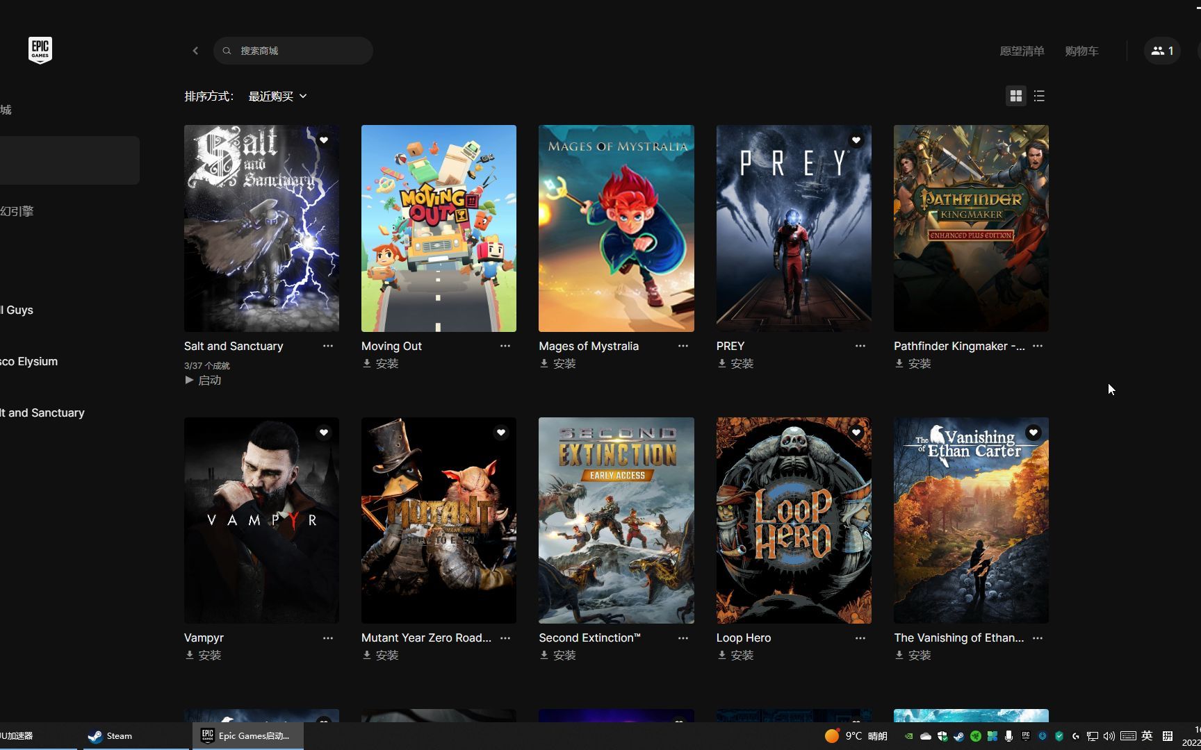Install Moving Out
This screenshot has height=750, width=1201.
[380, 363]
